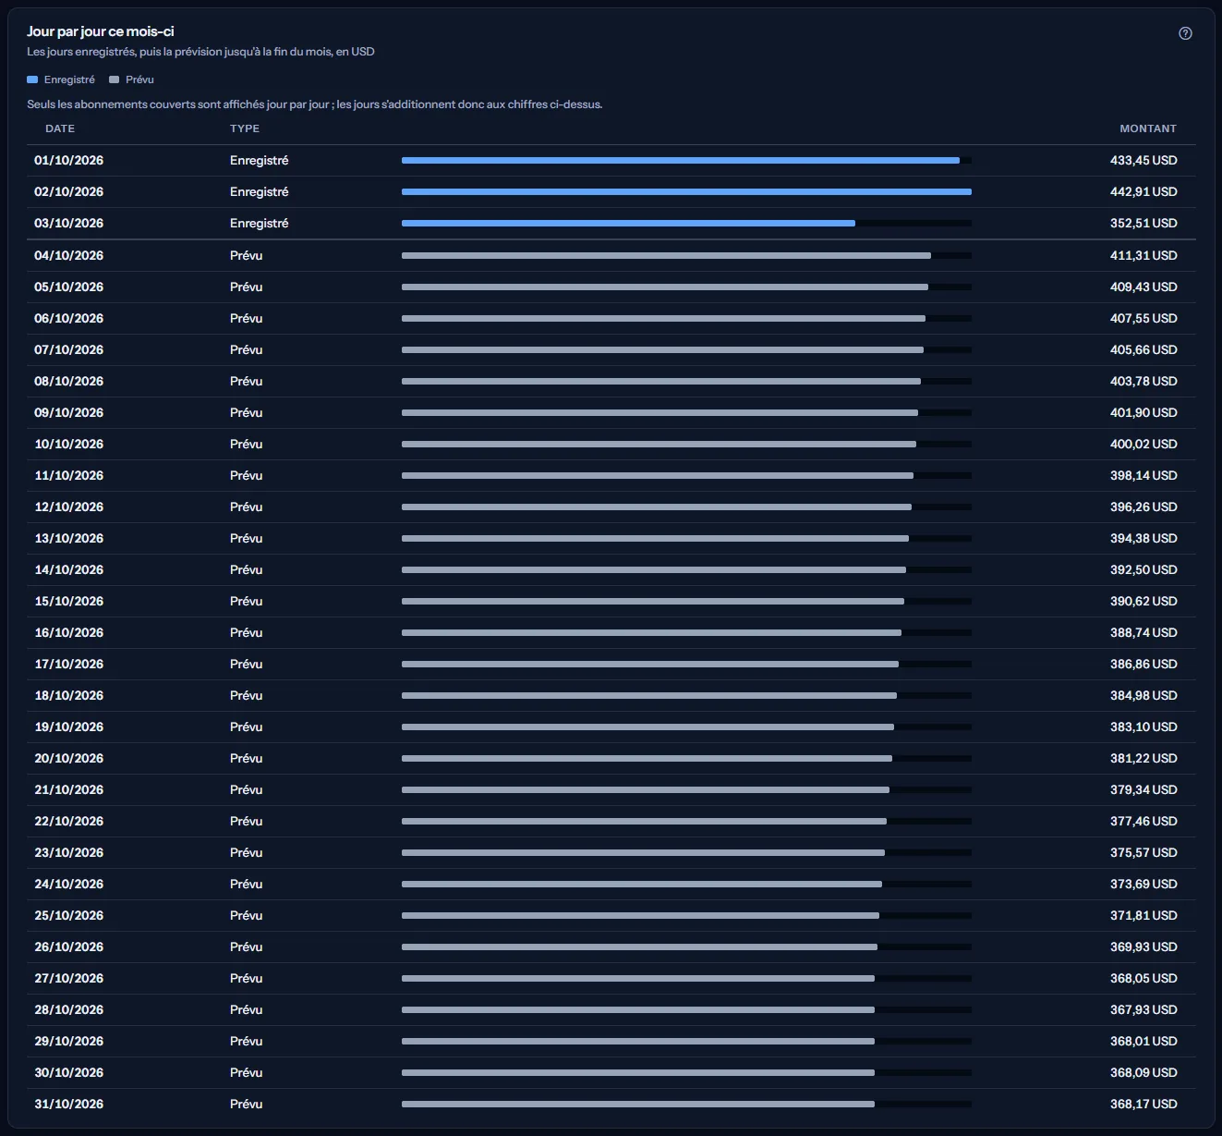
Task: Select the date 13/10/2026
Action: [69, 538]
